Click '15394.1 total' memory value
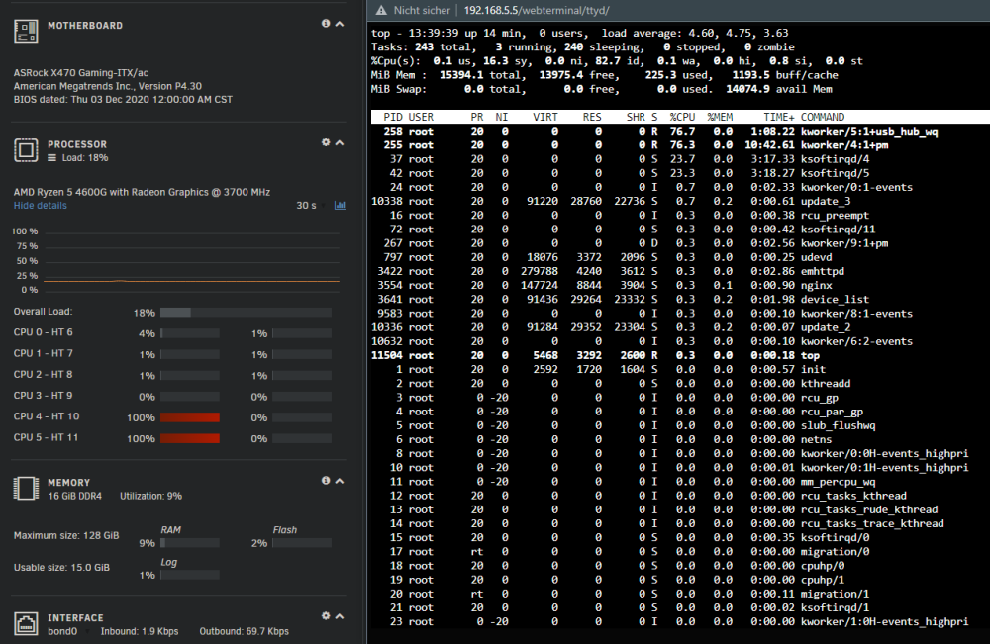Viewport: 990px width, 644px height. click(480, 75)
